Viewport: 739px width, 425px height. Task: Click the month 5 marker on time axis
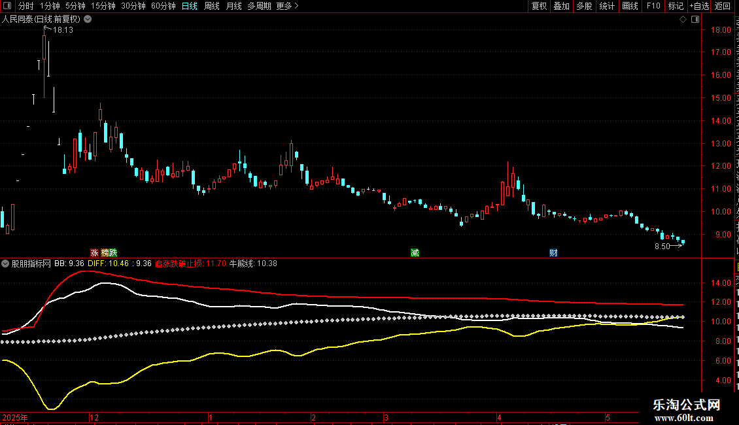[x=608, y=417]
